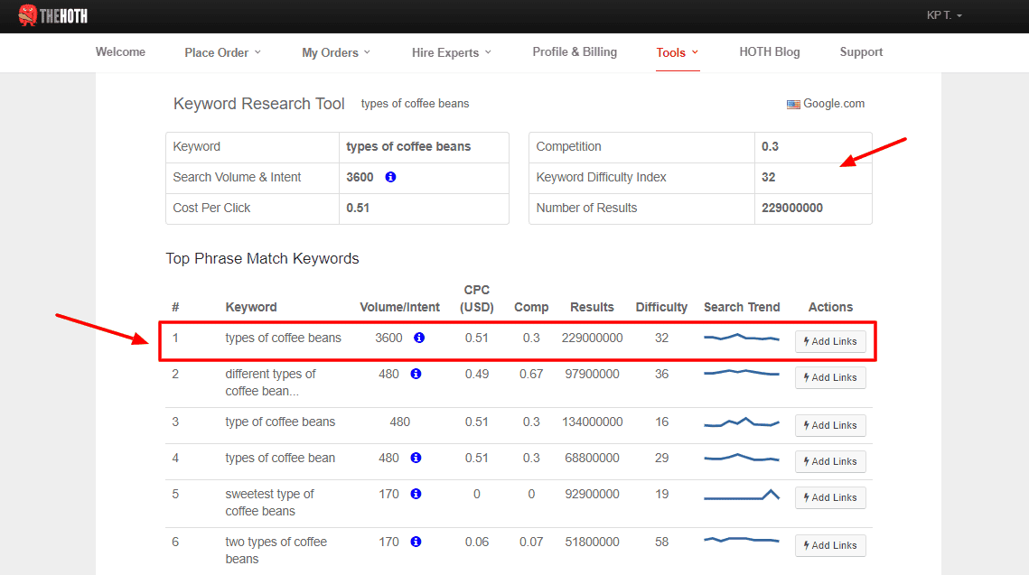1029x575 pixels.
Task: Click info icon for different types of coffee bean
Action: [x=416, y=374]
